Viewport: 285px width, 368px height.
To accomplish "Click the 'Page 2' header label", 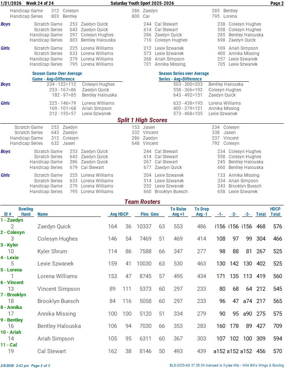I will pos(277,3).
